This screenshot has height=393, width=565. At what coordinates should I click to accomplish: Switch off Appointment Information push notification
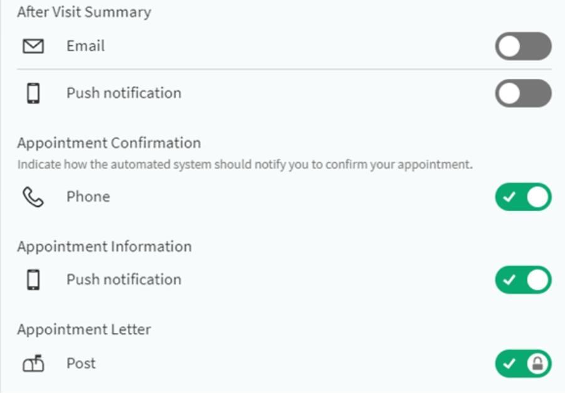tap(523, 280)
